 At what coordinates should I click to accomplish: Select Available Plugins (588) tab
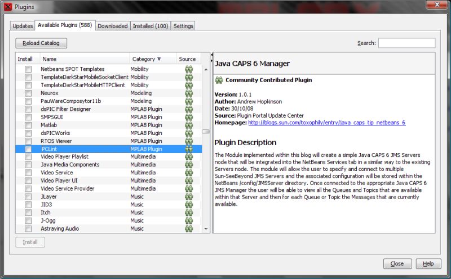65,25
